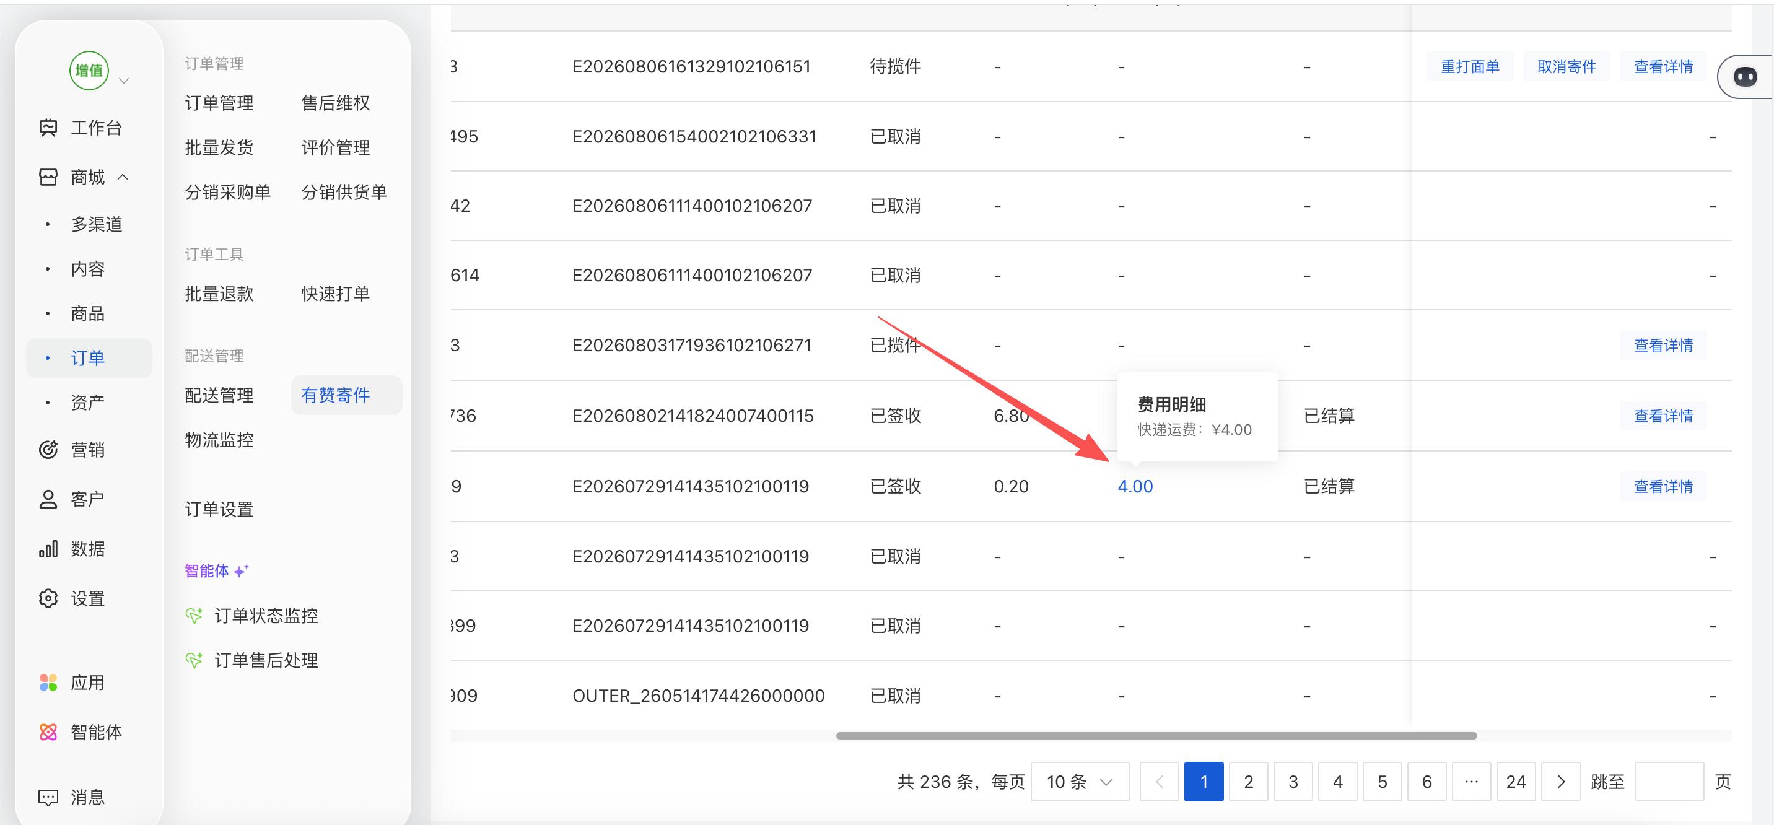Open 物流监控 submenu item
This screenshot has height=825, width=1774.
pyautogui.click(x=219, y=440)
